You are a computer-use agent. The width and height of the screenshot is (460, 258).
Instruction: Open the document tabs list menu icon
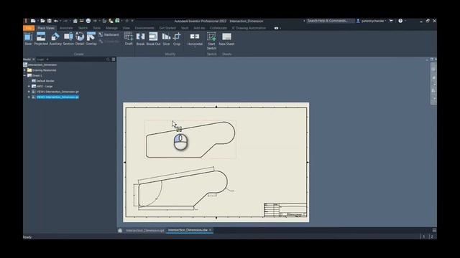[x=434, y=231]
